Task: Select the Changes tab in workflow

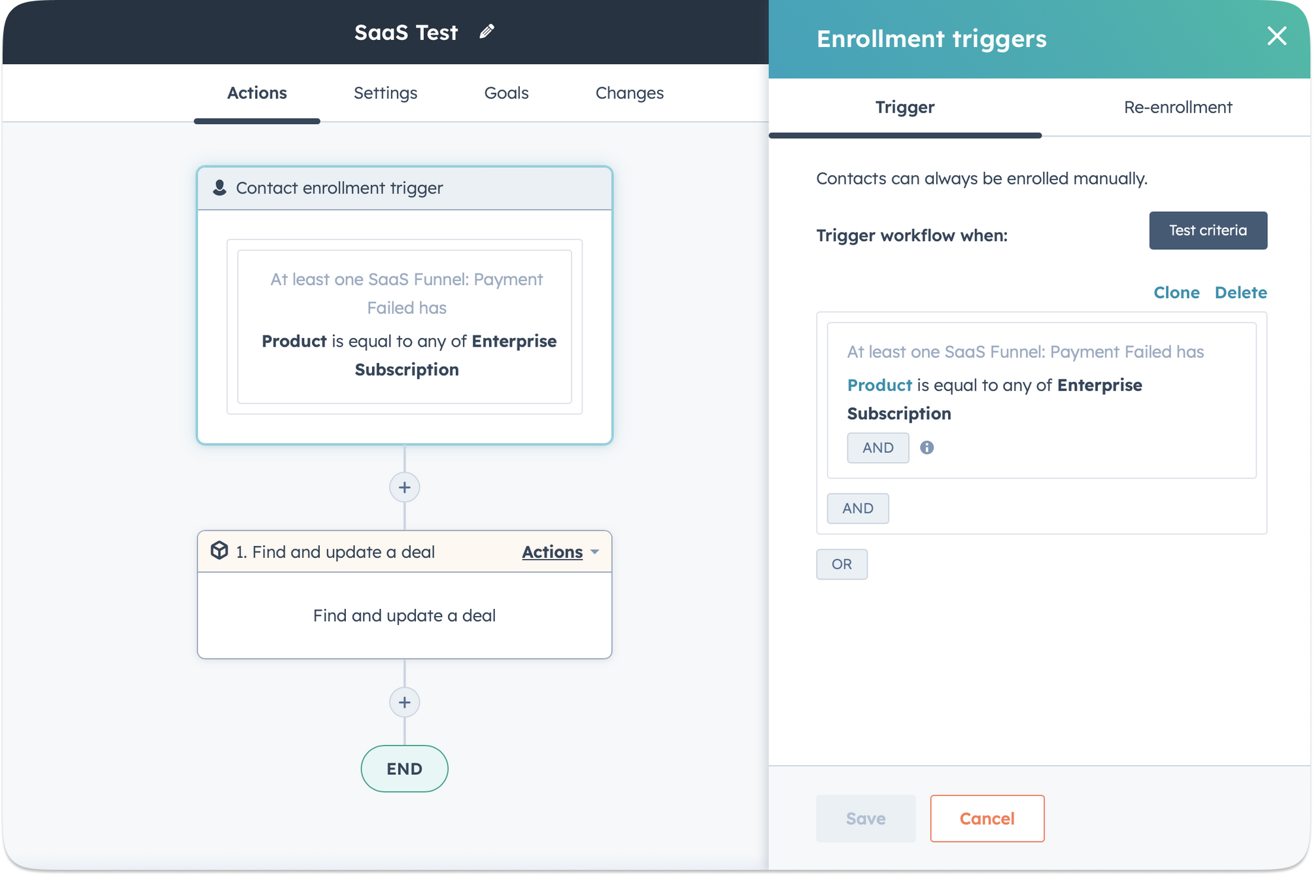Action: point(630,93)
